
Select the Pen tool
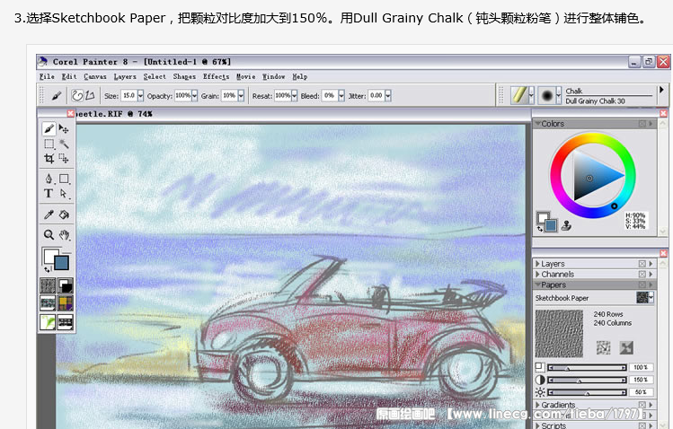point(49,179)
